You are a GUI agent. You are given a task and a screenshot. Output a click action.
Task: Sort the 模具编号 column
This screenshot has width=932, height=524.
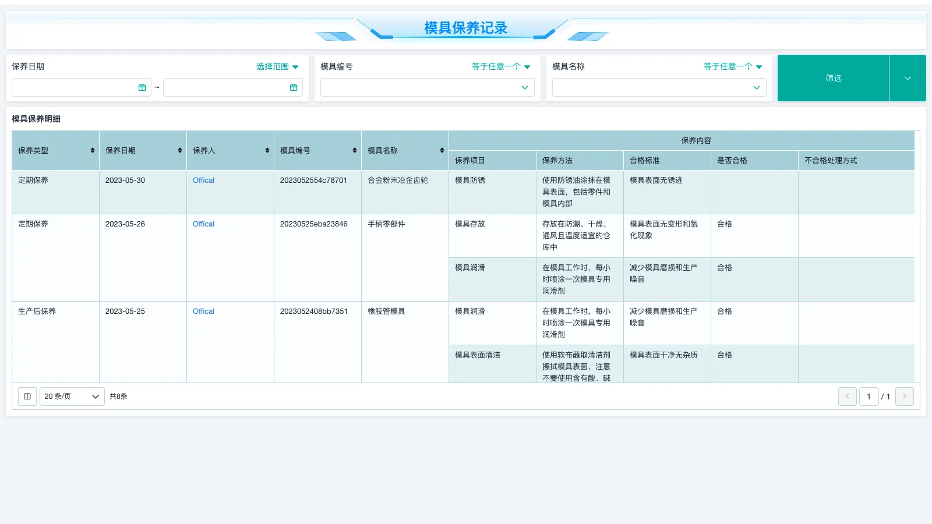point(354,150)
